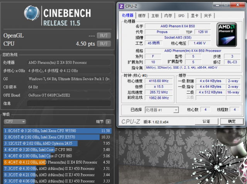Click the 多核心 x GHz 4.12 GHz field
The width and height of the screenshot is (247, 184).
[x=69, y=71]
